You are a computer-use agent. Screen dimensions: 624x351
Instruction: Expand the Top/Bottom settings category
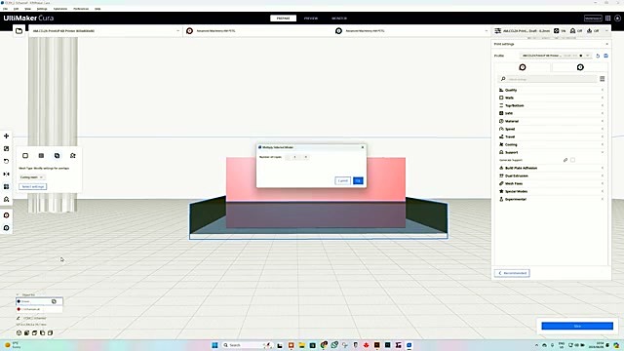coord(551,105)
